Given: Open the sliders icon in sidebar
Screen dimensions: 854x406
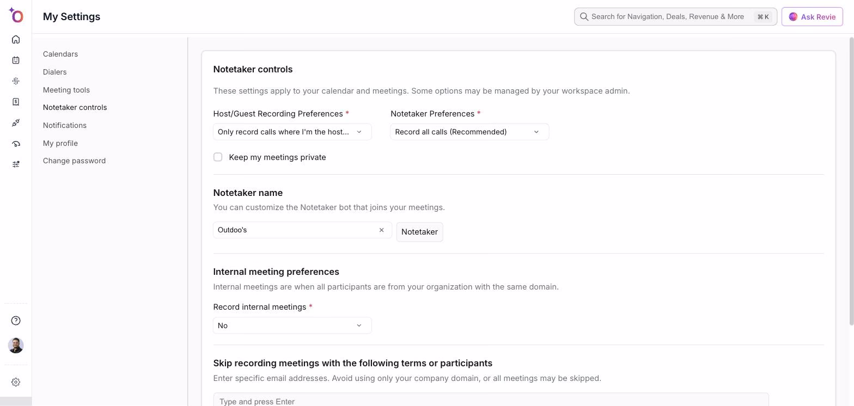Looking at the screenshot, I should pos(16,164).
